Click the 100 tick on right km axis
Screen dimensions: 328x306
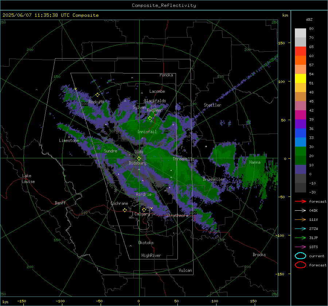pos(281,82)
